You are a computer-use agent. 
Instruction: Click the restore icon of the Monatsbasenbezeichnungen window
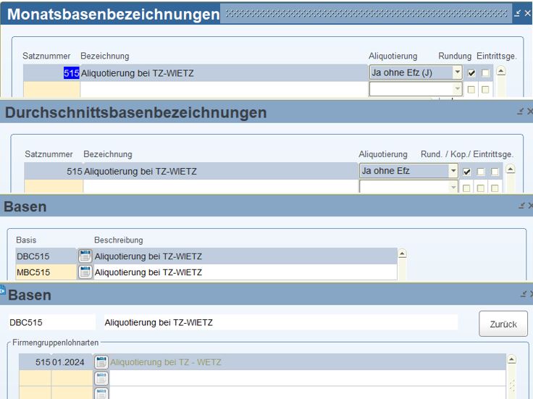[x=518, y=14]
